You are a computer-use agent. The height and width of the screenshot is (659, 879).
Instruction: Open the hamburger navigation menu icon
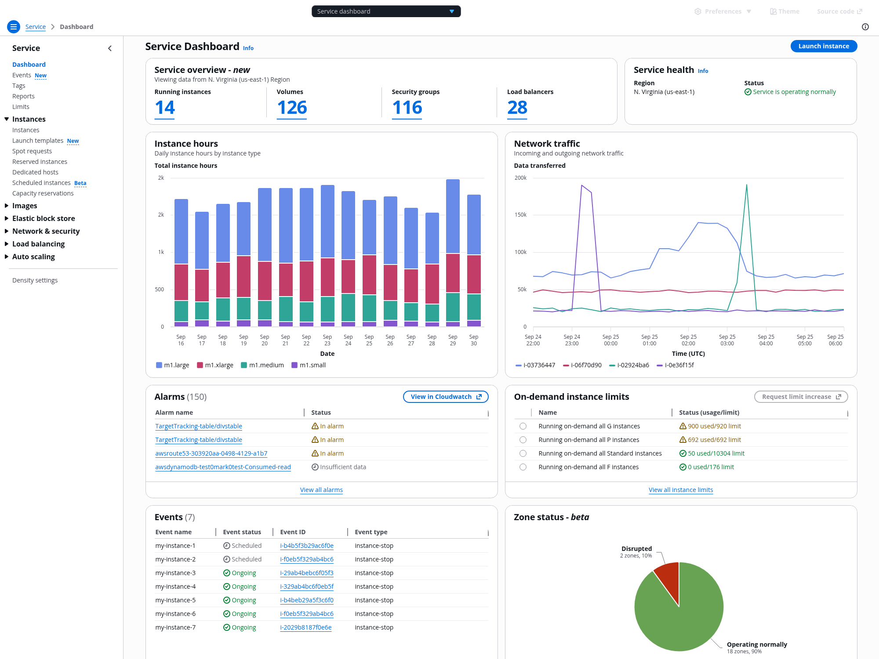[14, 27]
